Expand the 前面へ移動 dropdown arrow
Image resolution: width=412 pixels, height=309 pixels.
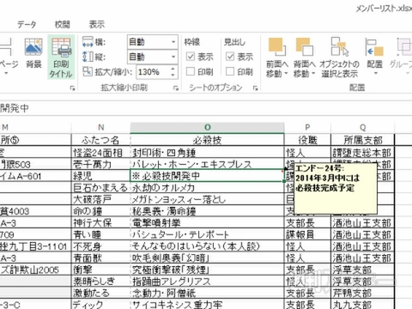pos(286,74)
